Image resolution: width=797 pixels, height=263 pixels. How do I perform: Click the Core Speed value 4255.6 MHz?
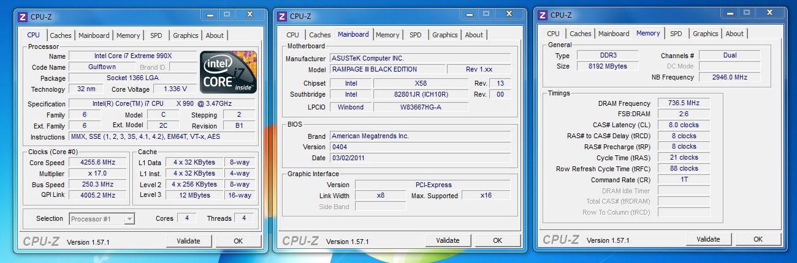[x=98, y=163]
